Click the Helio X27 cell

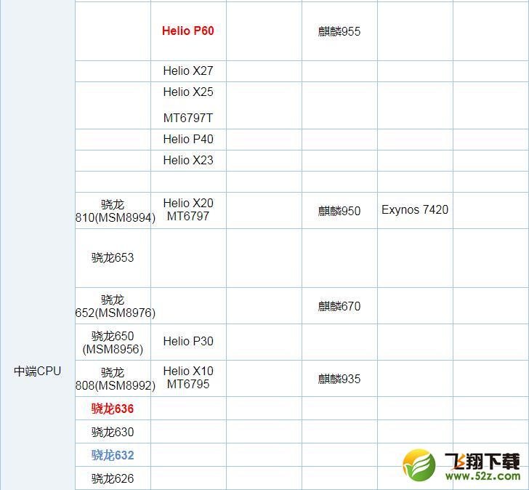[x=188, y=71]
